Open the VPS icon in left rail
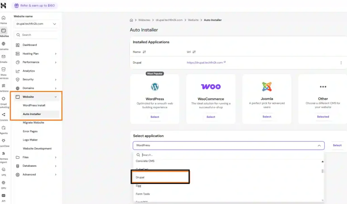The image size is (347, 204). click(3, 169)
